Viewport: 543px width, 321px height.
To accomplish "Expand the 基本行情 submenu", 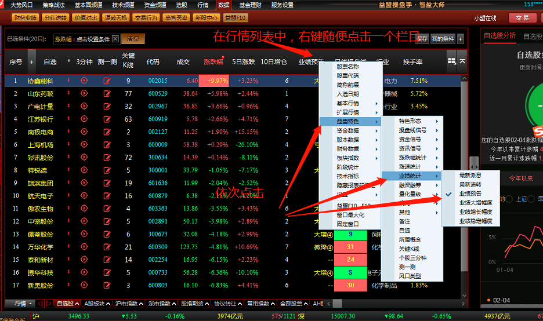I will (351, 103).
